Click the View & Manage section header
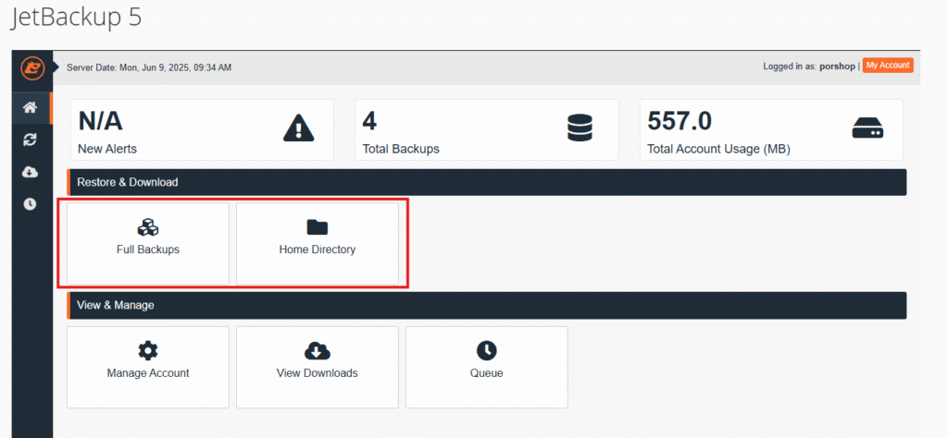This screenshot has height=438, width=948. click(x=487, y=305)
